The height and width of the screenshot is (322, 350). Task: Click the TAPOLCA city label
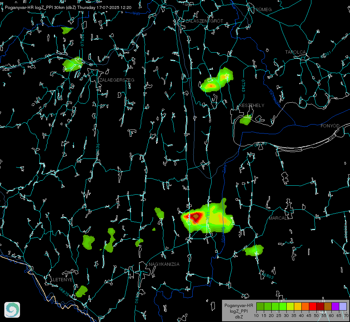[295, 52]
